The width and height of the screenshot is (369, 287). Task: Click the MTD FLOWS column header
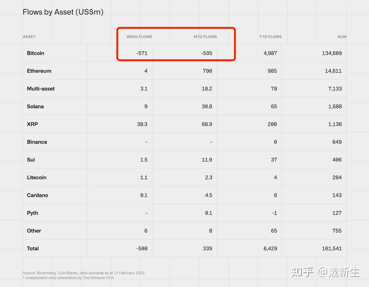pos(205,37)
